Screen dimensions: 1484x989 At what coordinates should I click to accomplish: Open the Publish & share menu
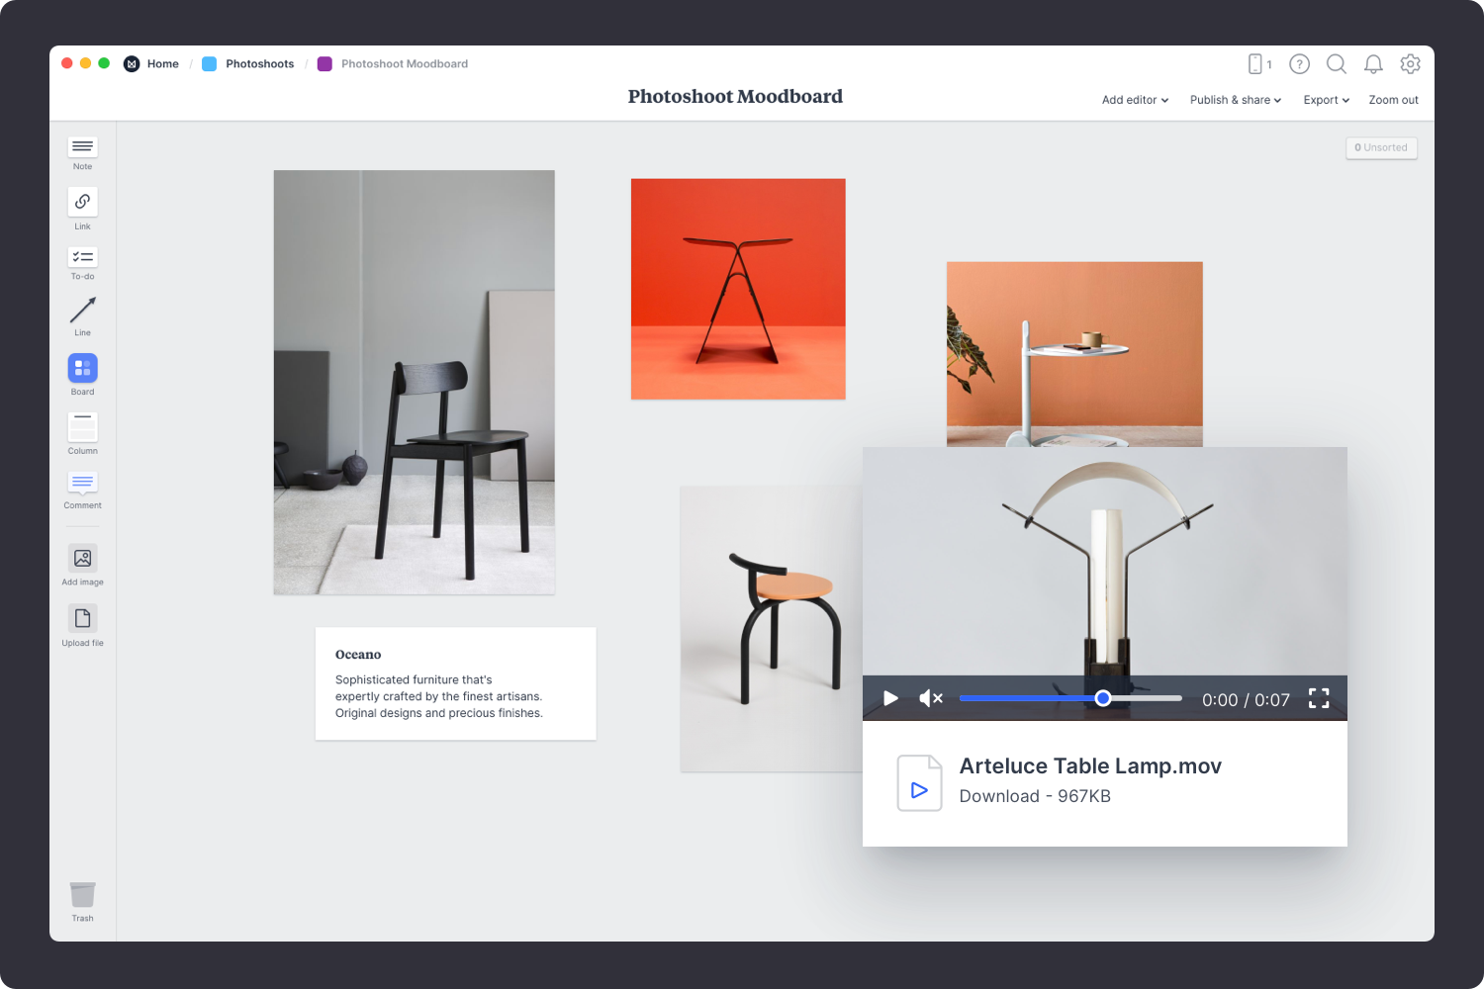(x=1235, y=100)
